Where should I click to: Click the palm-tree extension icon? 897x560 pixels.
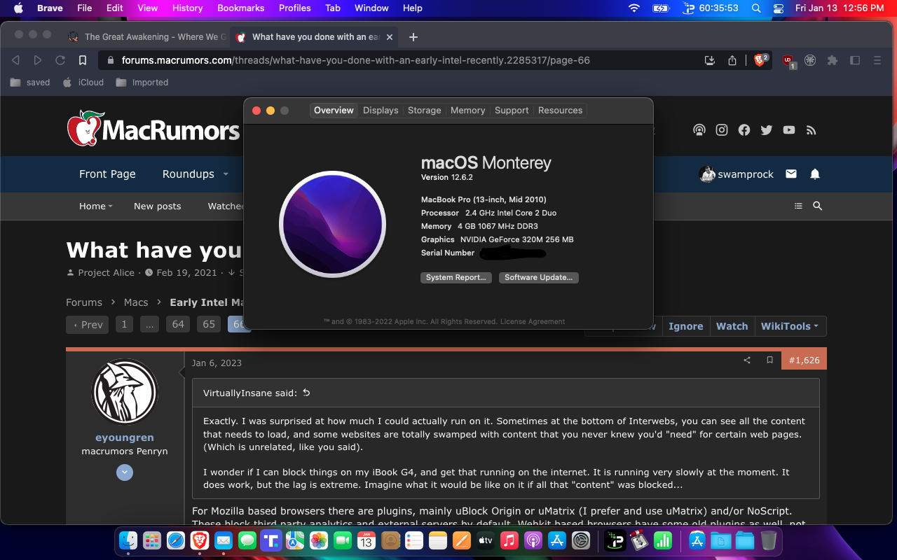pyautogui.click(x=810, y=60)
